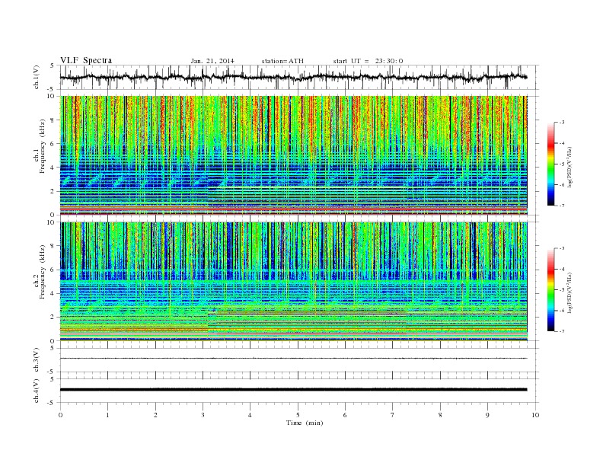Select the ch.1 spectrogram panel
This screenshot has width=603, height=466.
[293, 155]
